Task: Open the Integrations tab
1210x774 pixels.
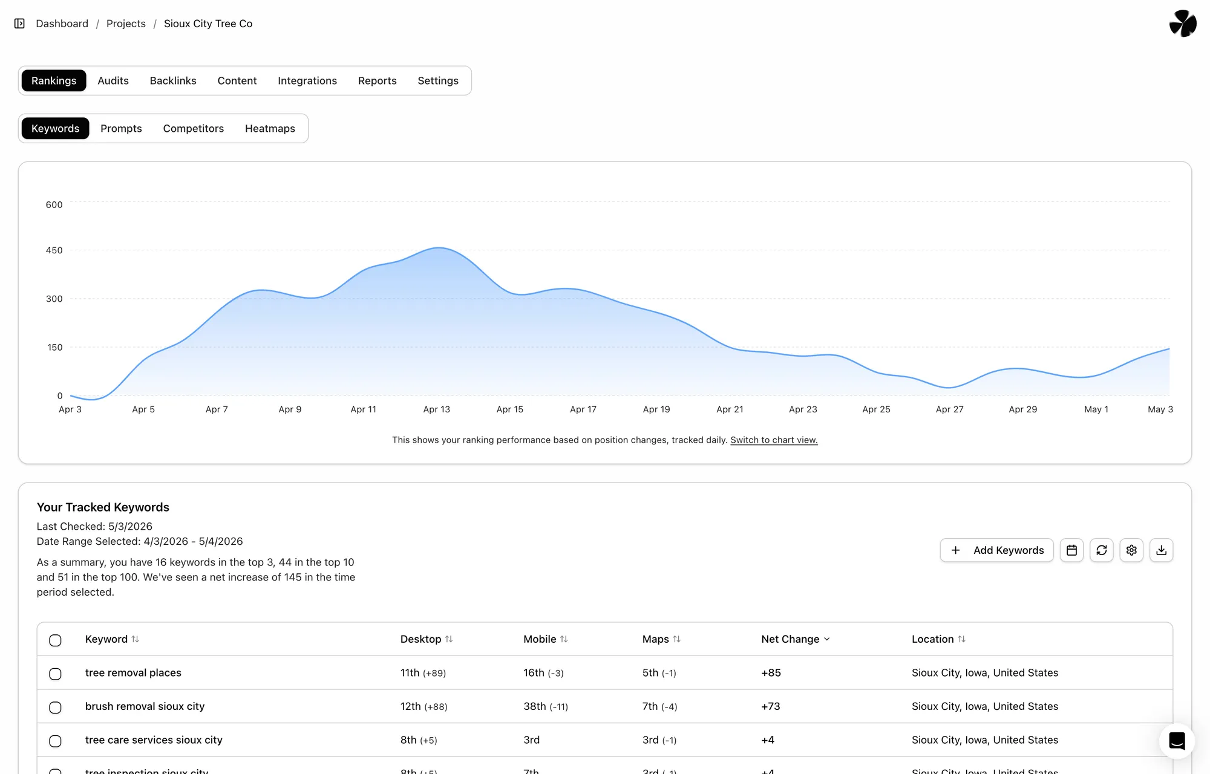Action: [307, 80]
